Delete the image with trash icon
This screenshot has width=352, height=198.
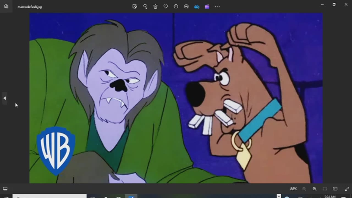coord(155,7)
